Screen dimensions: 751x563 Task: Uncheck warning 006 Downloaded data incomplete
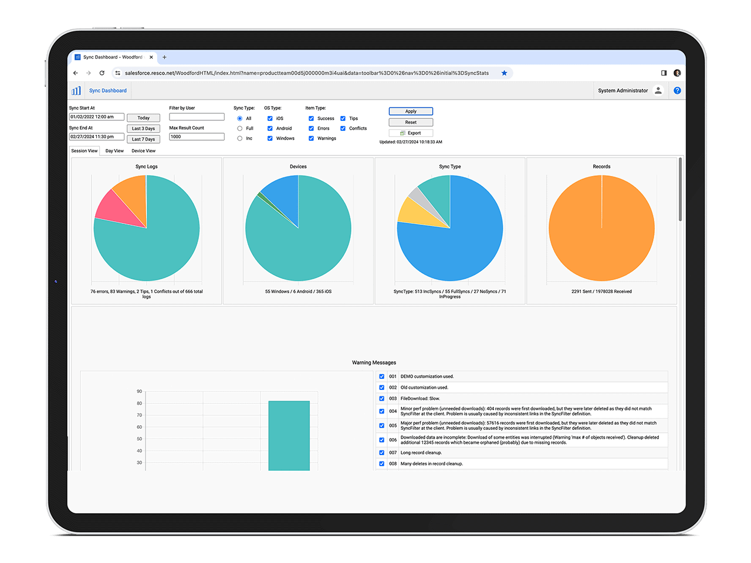pos(381,440)
